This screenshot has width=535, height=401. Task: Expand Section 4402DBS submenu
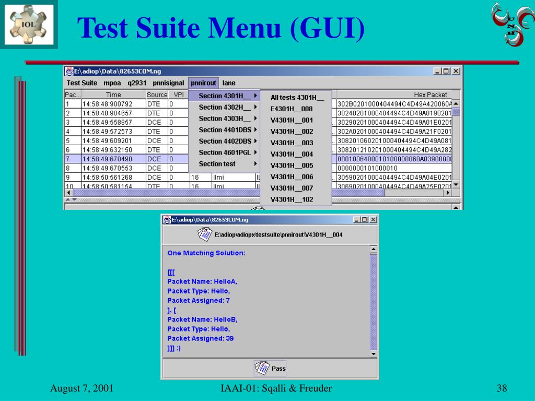225,141
